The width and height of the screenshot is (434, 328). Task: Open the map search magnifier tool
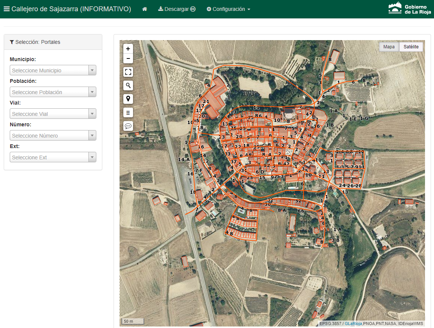point(128,85)
